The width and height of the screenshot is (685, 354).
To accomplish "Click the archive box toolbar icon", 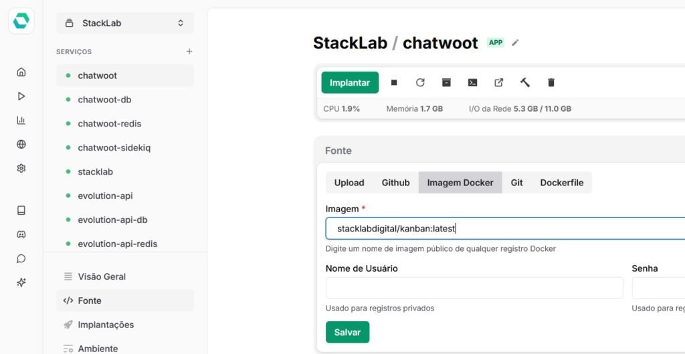I will click(446, 82).
